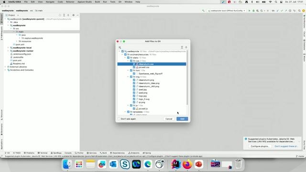
Task: Uncheck the ideensturm.png checkbox
Action: 134,80
